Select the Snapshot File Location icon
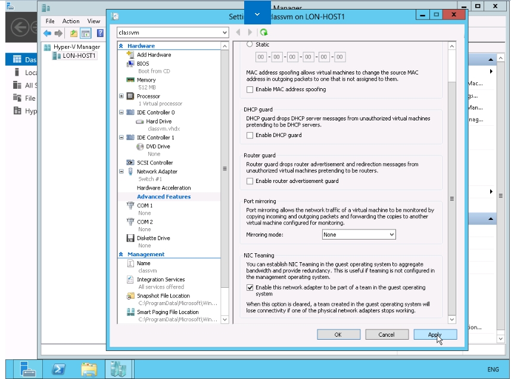This screenshot has height=379, width=511. point(130,296)
